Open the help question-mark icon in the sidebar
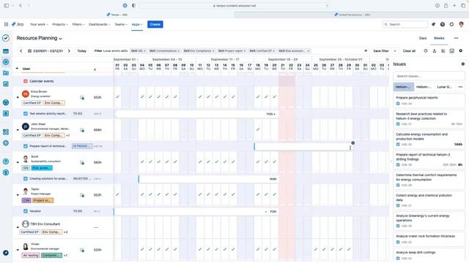Viewport: 469px width, 263px height. coord(6,161)
